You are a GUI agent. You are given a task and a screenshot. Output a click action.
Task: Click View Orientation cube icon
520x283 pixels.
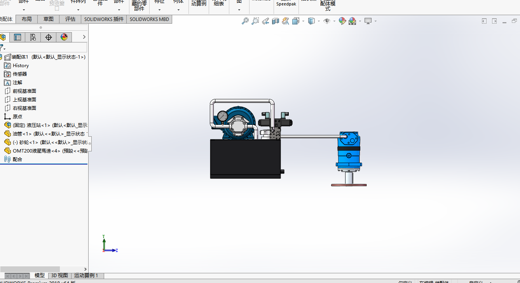click(x=296, y=21)
